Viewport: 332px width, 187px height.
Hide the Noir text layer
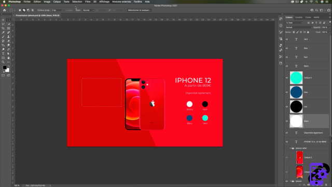(287, 57)
